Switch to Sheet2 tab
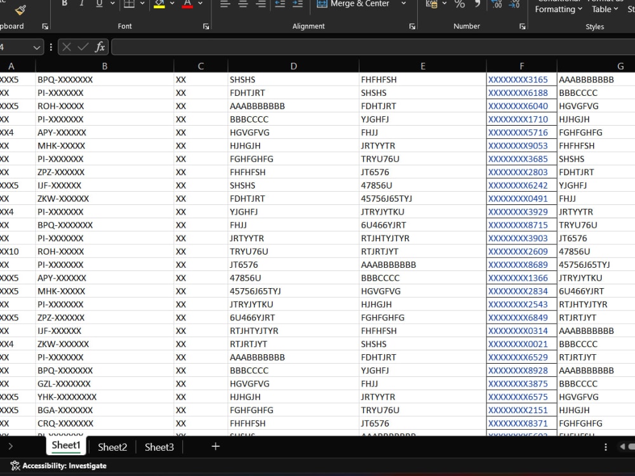 click(112, 447)
